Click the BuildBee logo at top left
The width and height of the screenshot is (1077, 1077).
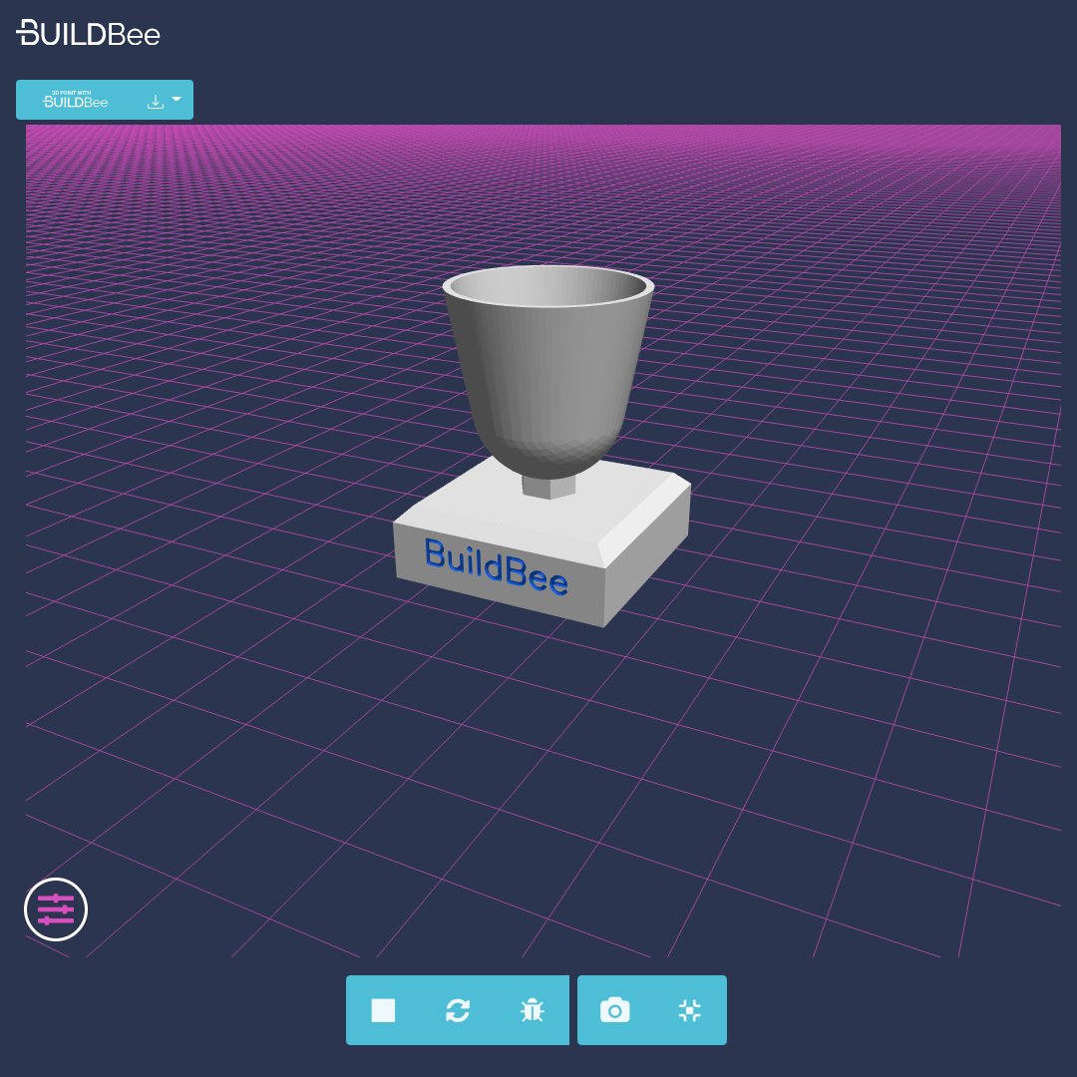[88, 33]
